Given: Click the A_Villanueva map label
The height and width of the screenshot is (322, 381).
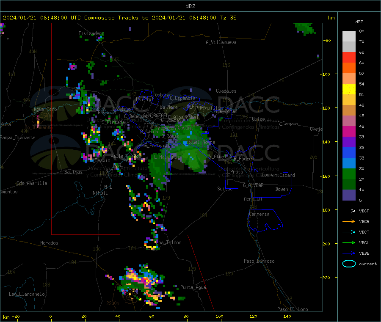Looking at the screenshot, I should (x=221, y=42).
